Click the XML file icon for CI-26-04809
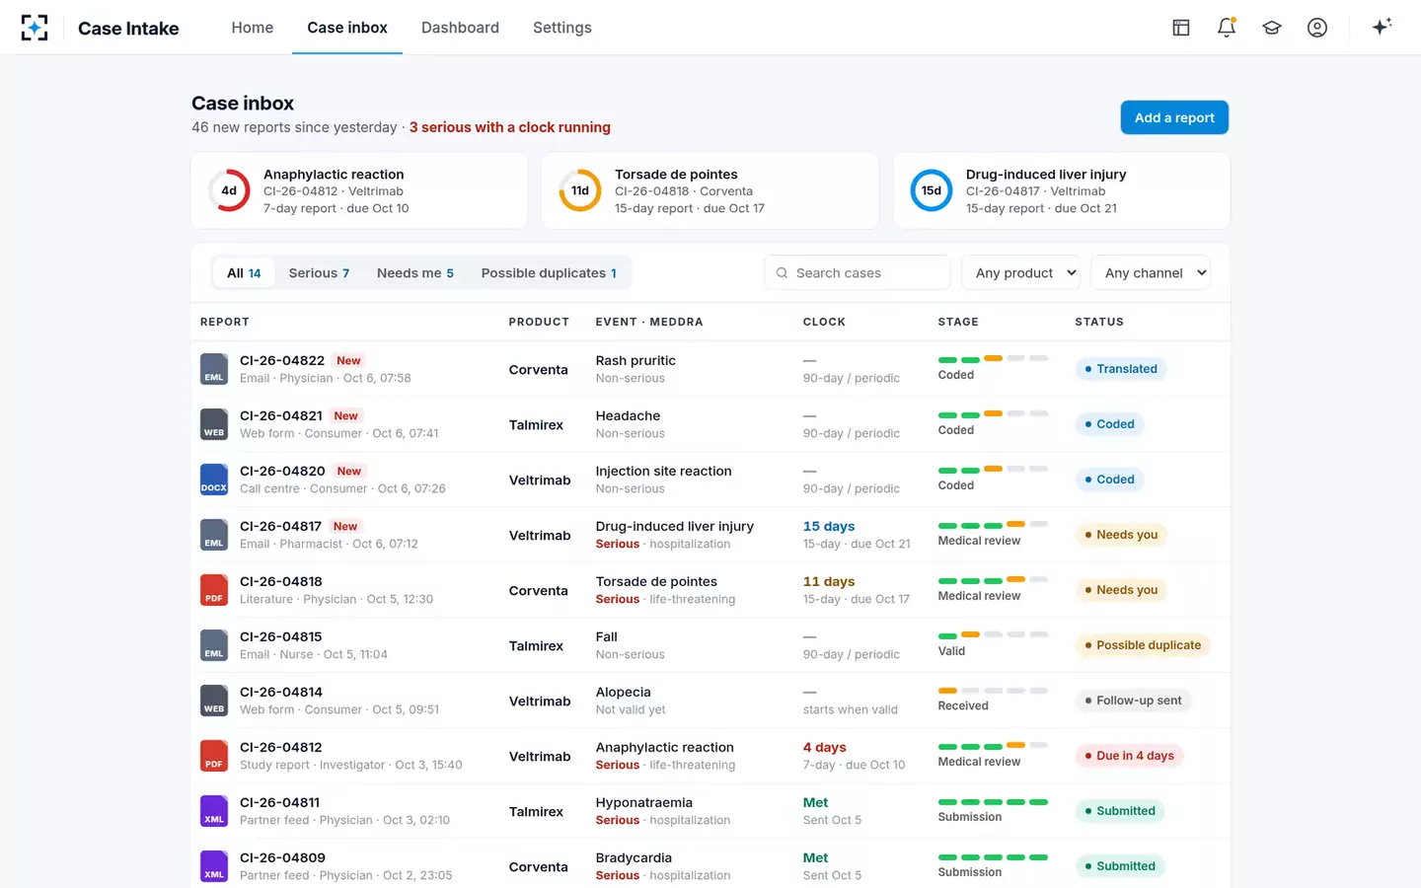This screenshot has width=1421, height=888. [214, 866]
